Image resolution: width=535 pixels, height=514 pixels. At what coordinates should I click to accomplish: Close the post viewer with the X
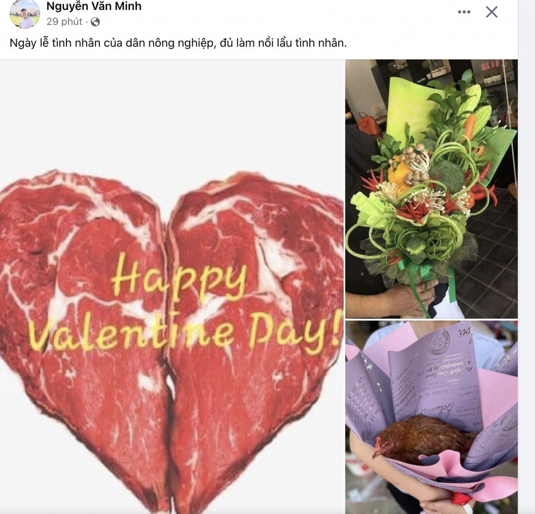tap(492, 12)
